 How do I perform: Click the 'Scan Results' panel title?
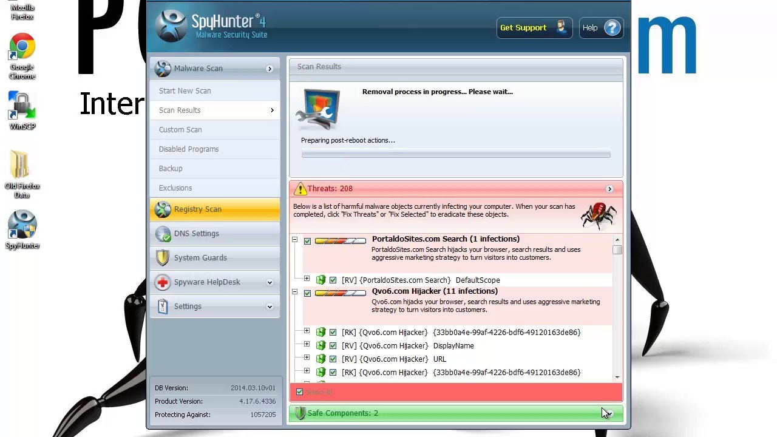319,67
